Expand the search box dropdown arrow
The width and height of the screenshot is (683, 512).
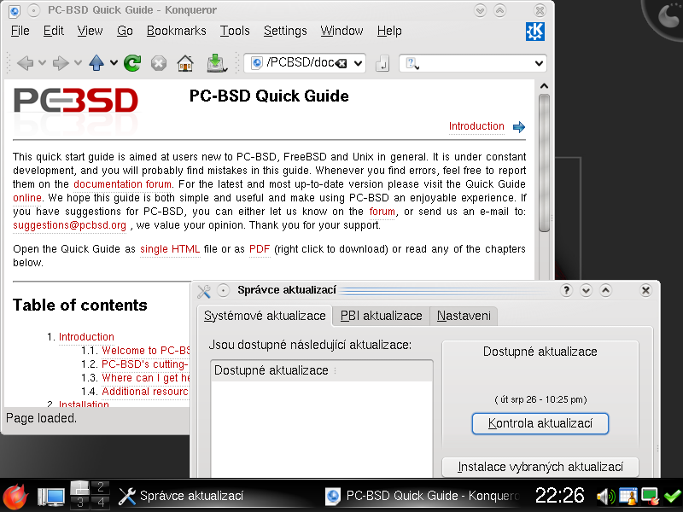point(539,63)
